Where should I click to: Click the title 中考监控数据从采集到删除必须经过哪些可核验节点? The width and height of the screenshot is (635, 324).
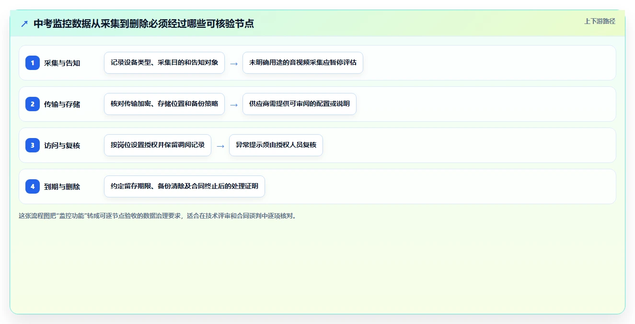(144, 23)
